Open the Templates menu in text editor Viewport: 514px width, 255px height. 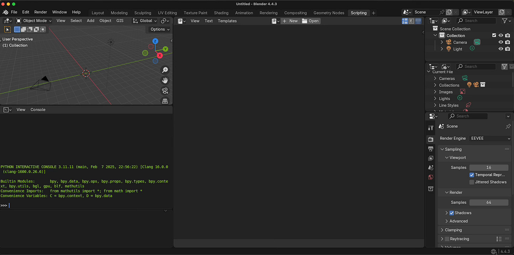point(227,21)
